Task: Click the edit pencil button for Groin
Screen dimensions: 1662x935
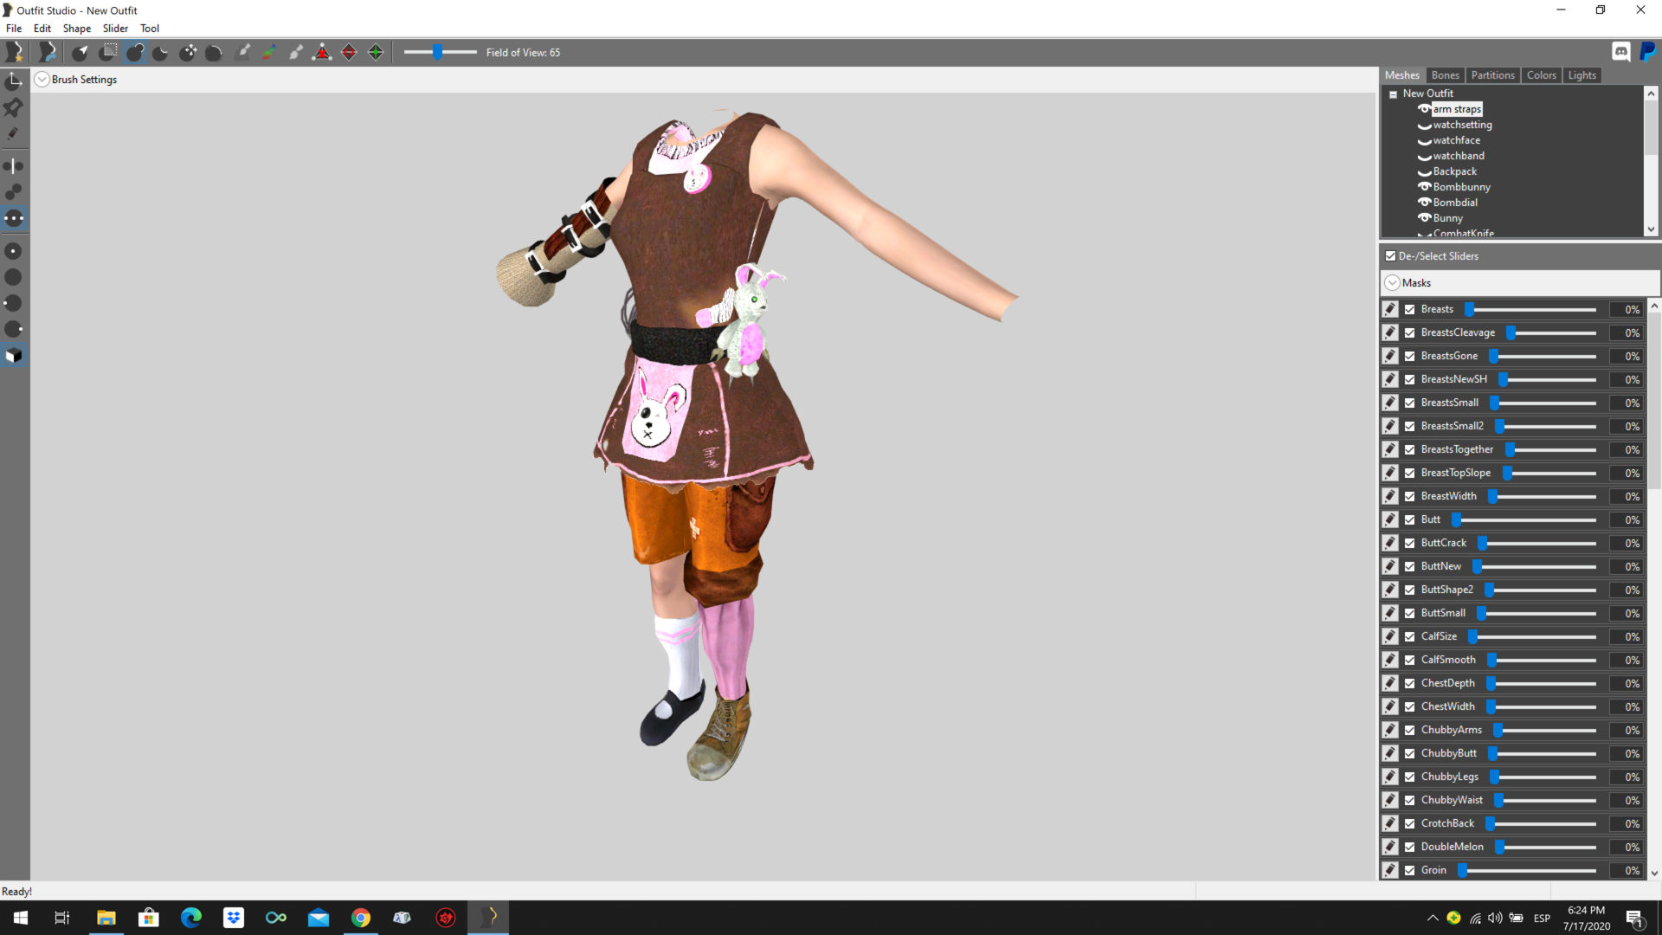Action: (x=1390, y=870)
